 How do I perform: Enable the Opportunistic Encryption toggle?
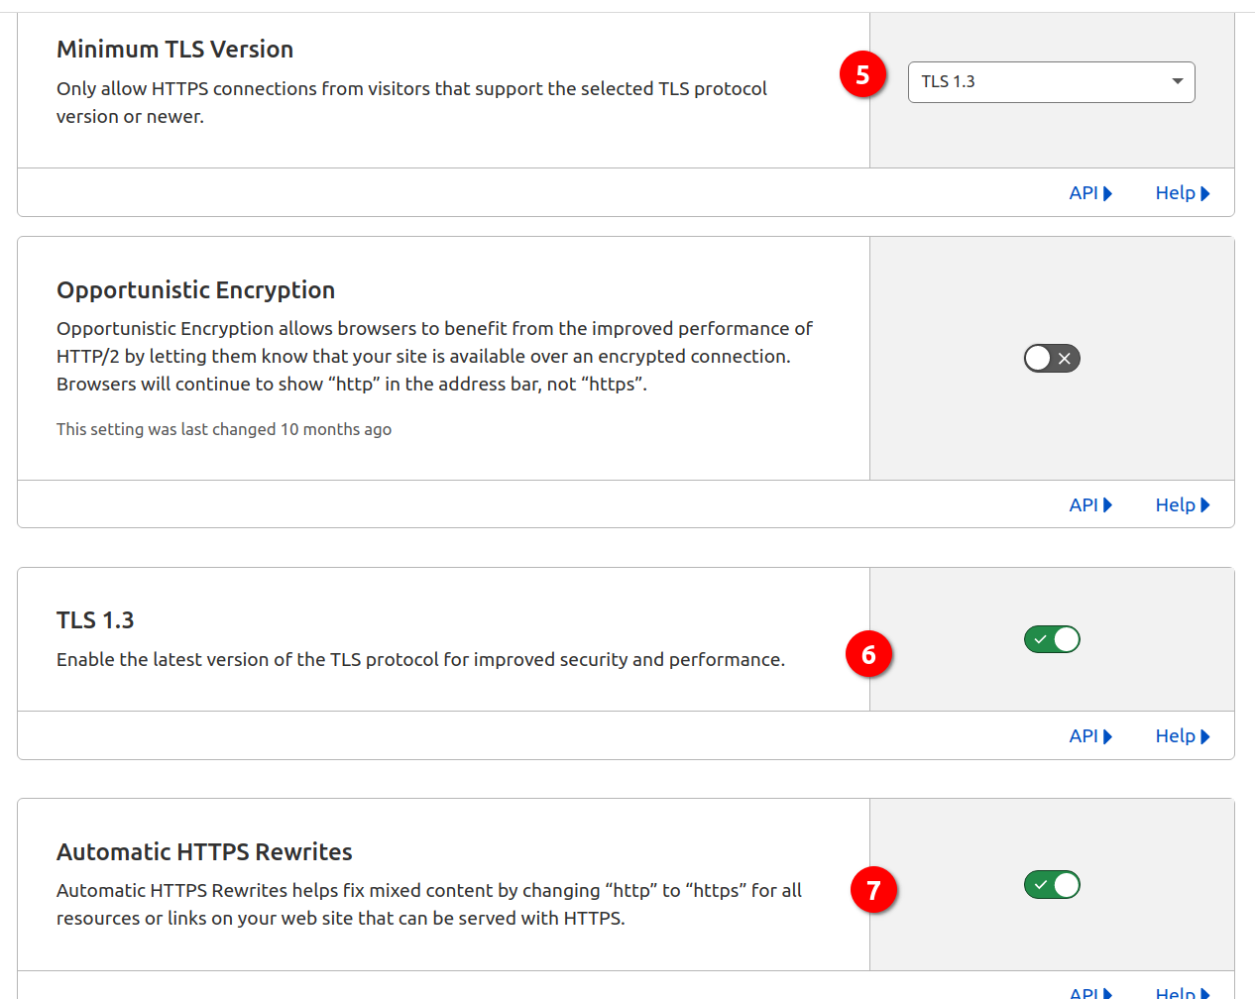click(1051, 358)
